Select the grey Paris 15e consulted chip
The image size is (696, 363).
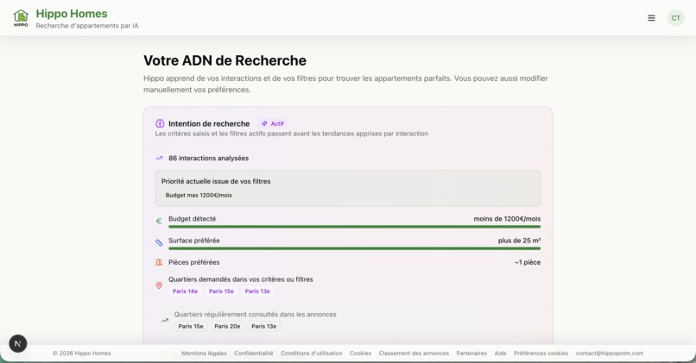191,326
